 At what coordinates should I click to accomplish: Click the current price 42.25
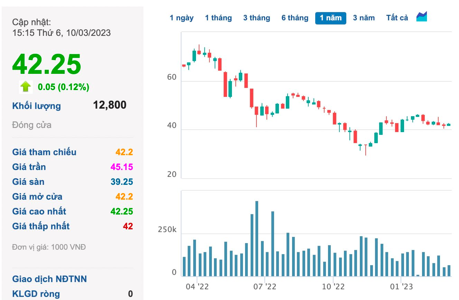pos(47,64)
